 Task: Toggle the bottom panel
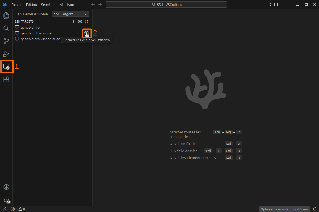pos(283,5)
